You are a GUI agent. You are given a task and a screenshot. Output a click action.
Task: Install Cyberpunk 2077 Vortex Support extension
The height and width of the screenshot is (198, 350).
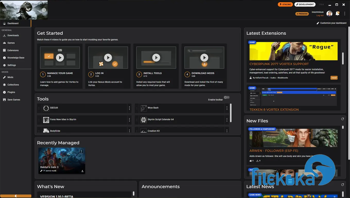pos(334,78)
